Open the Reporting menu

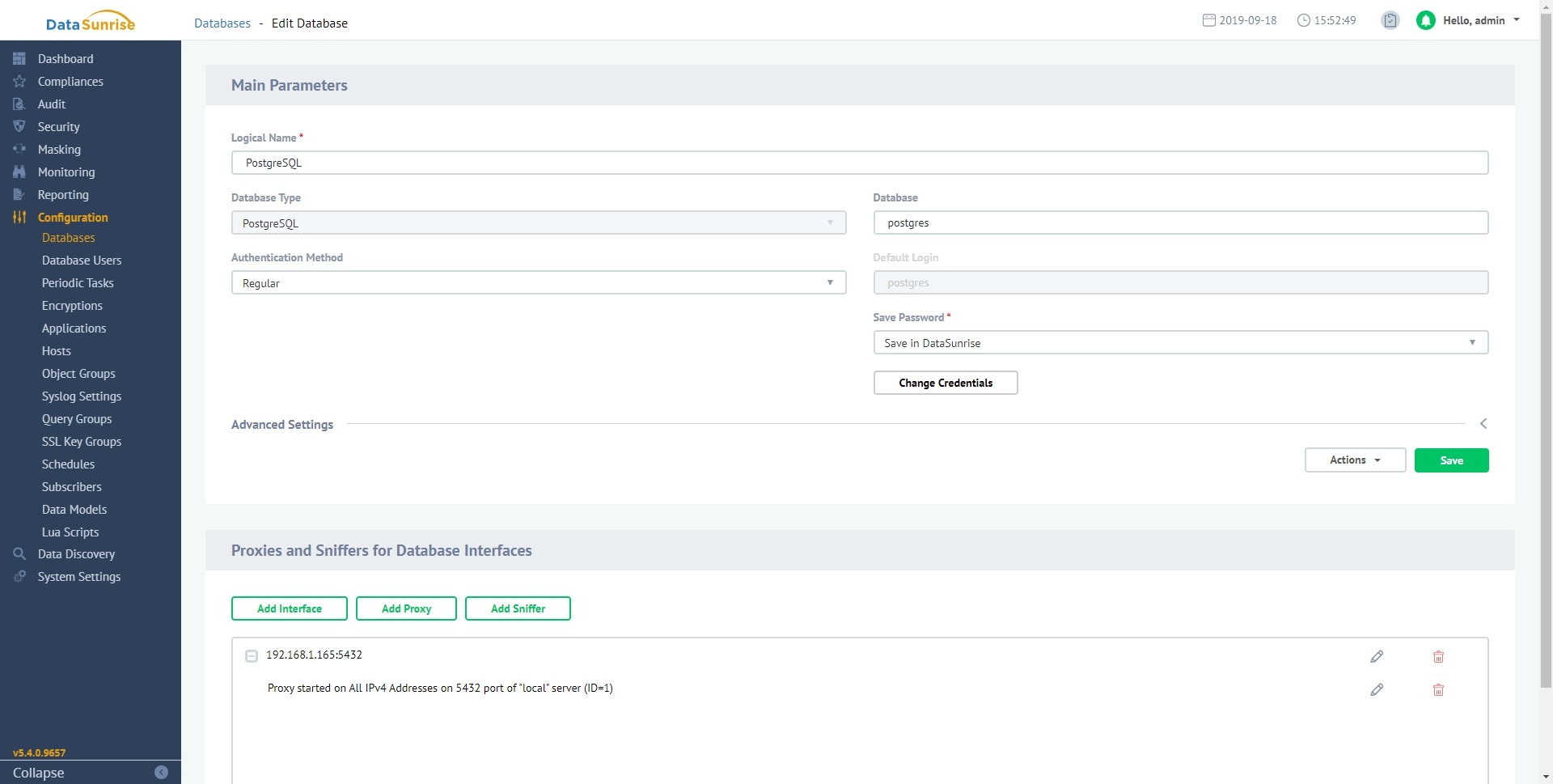63,194
